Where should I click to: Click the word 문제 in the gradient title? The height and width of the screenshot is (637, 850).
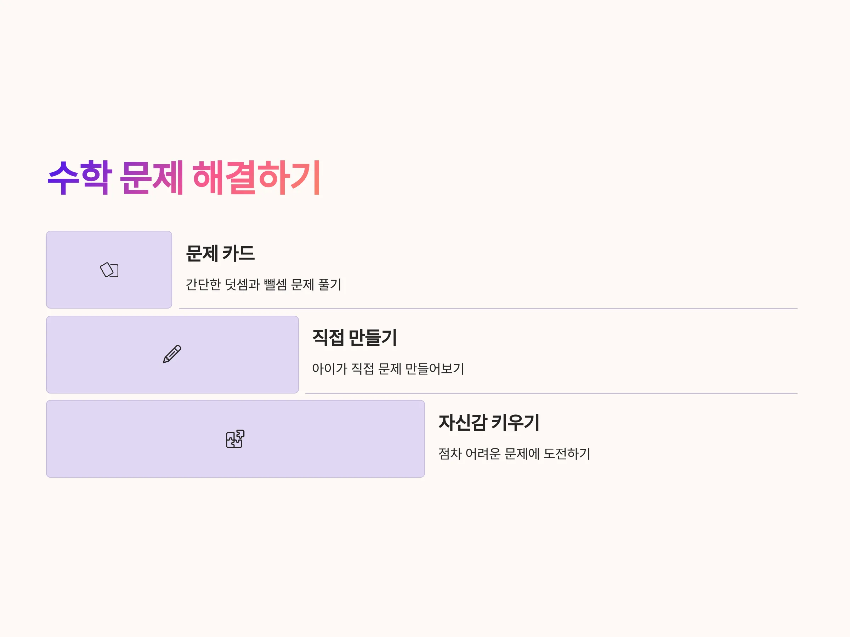pos(151,178)
